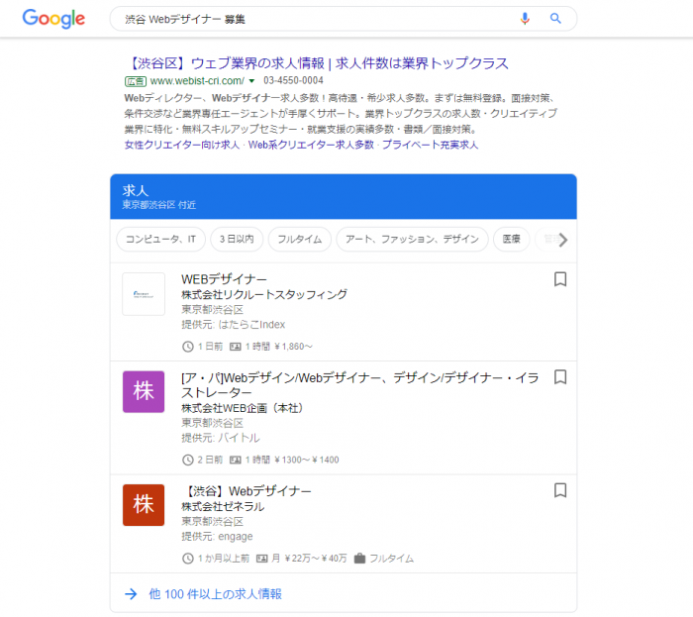Click red 株 logo for ゼネラル
The width and height of the screenshot is (693, 617).
click(x=144, y=505)
